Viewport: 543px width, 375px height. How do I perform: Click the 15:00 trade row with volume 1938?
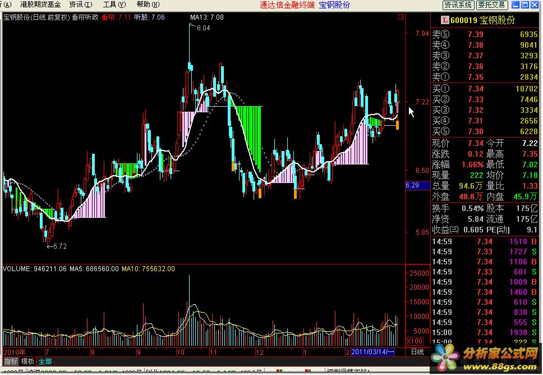tap(485, 332)
